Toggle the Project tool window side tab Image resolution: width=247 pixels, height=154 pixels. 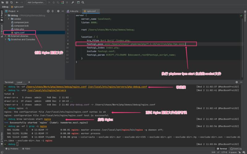click(2, 15)
